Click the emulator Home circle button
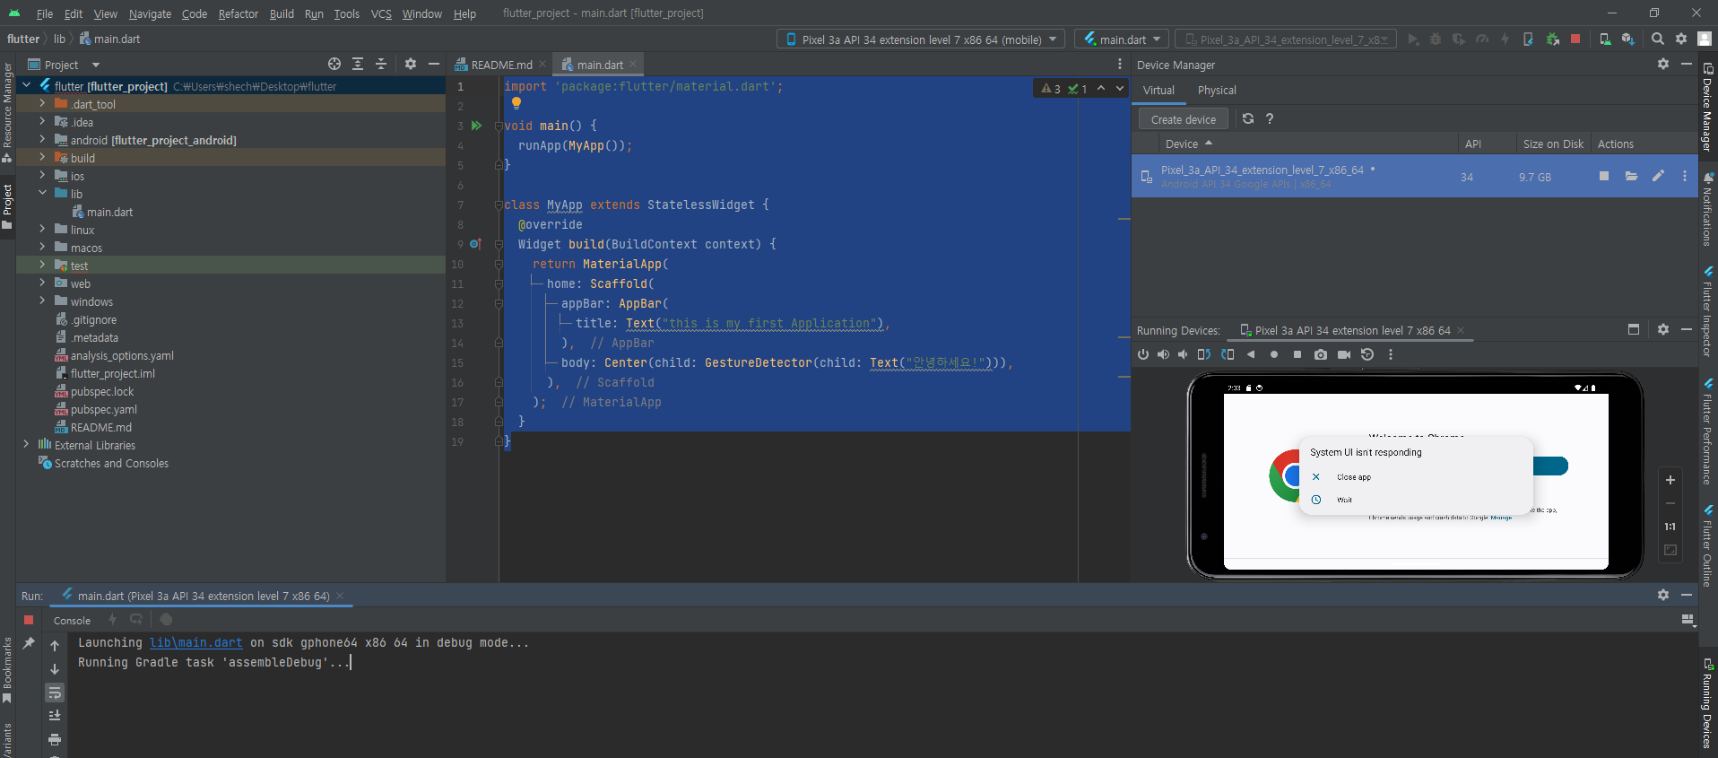Image resolution: width=1718 pixels, height=758 pixels. [x=1274, y=354]
